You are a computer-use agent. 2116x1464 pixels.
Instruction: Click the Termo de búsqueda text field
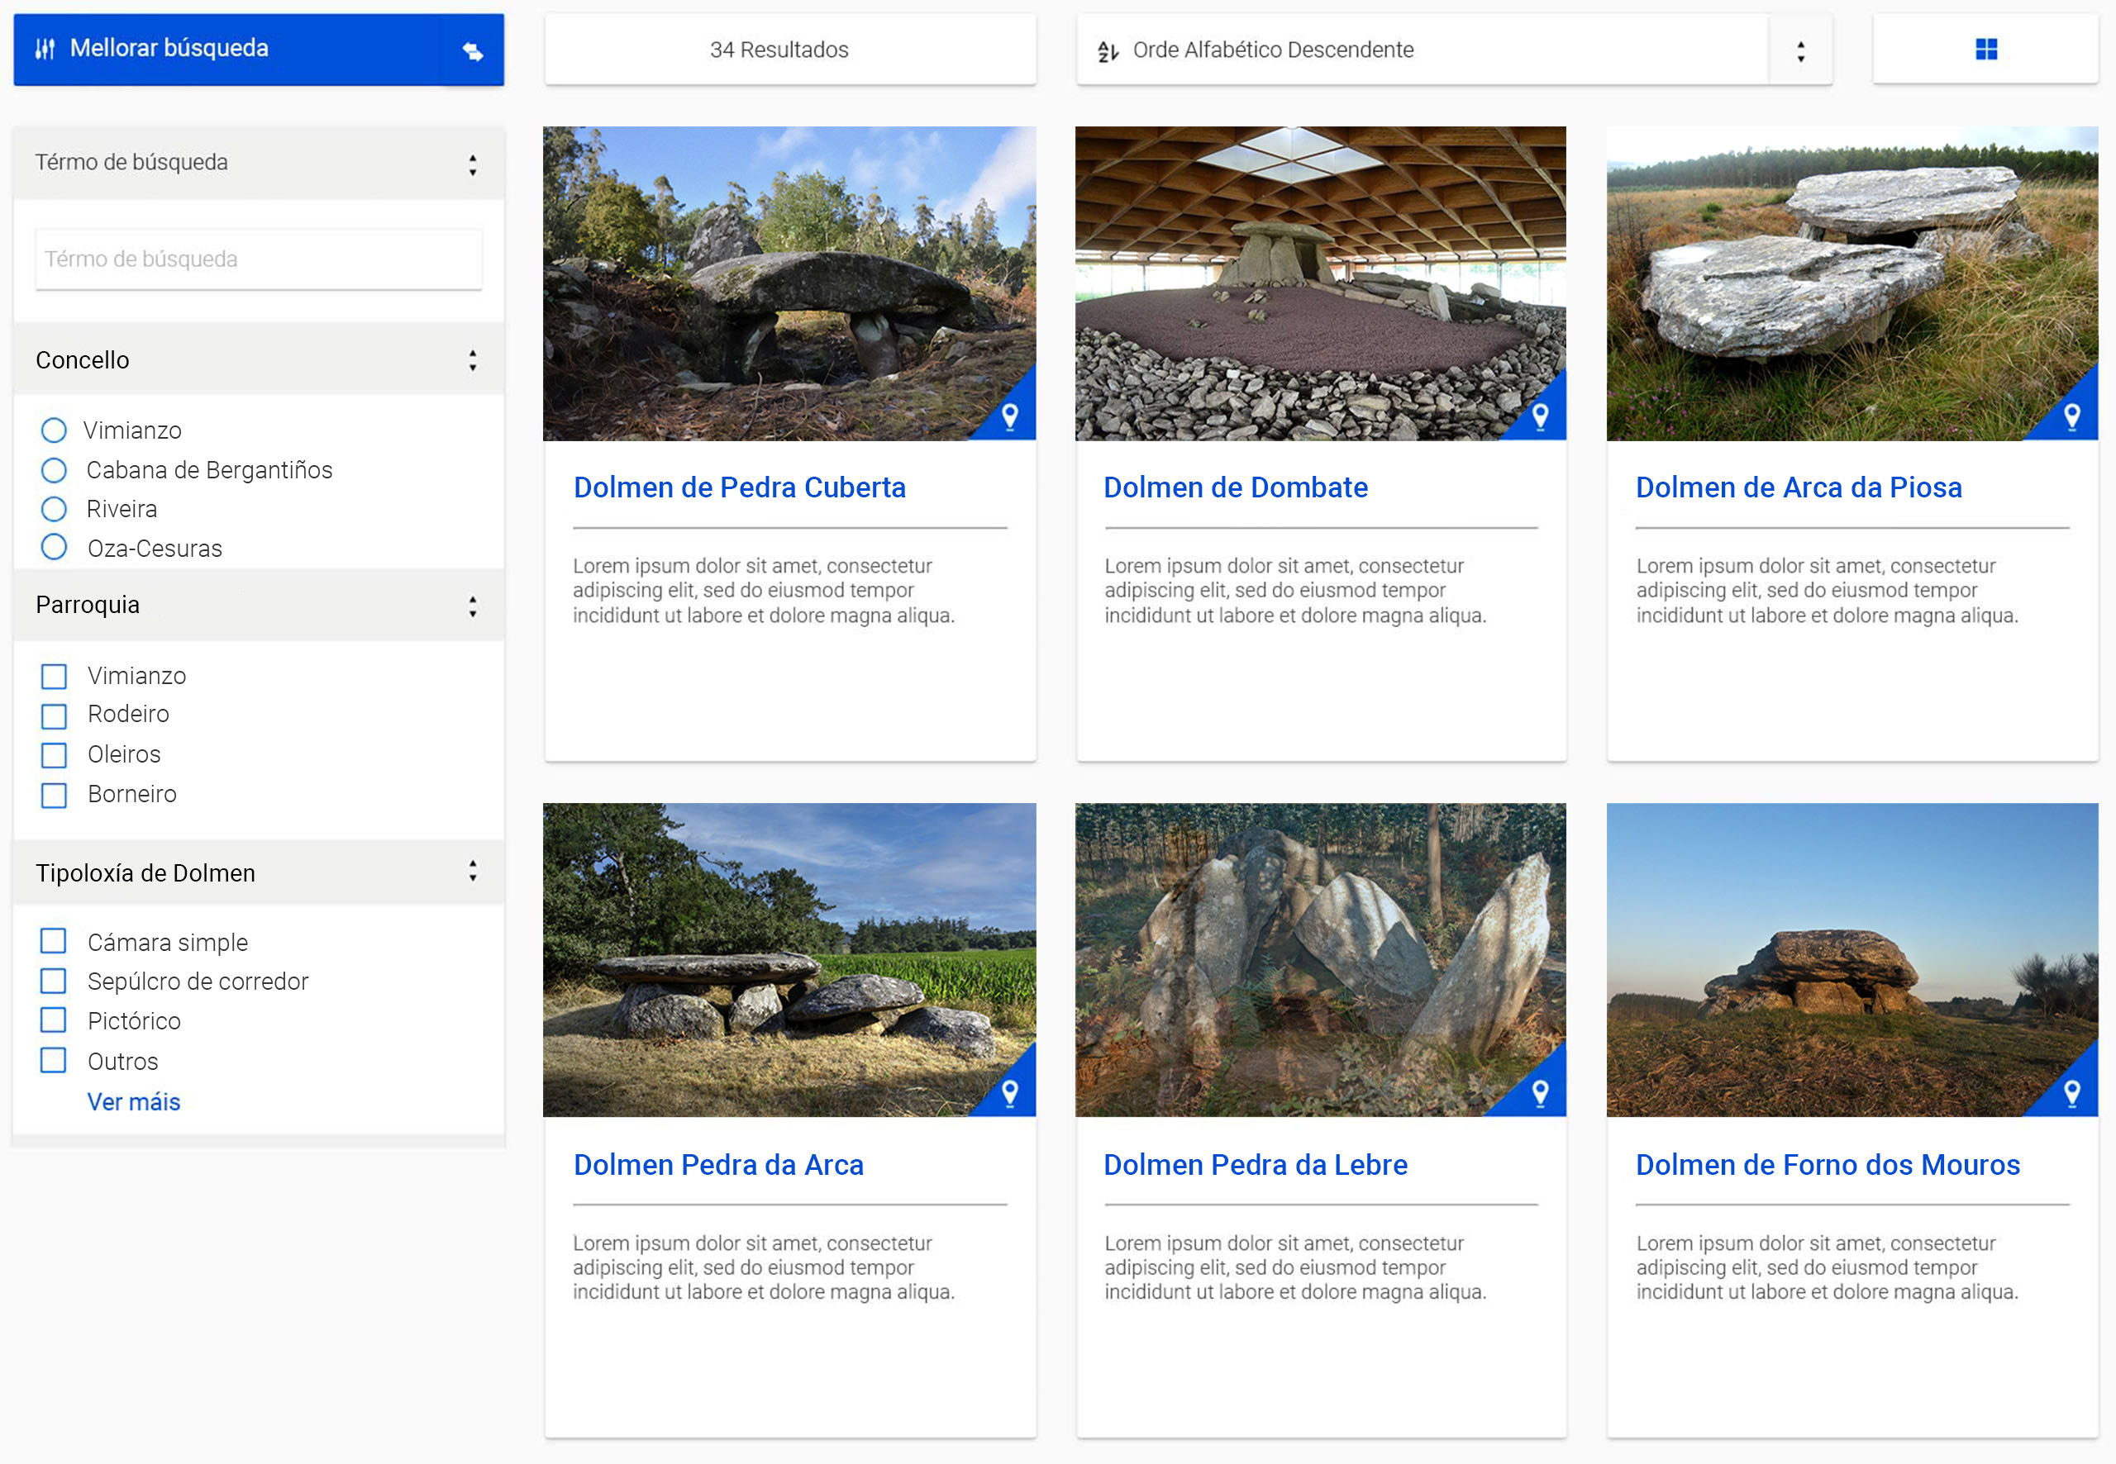[259, 259]
